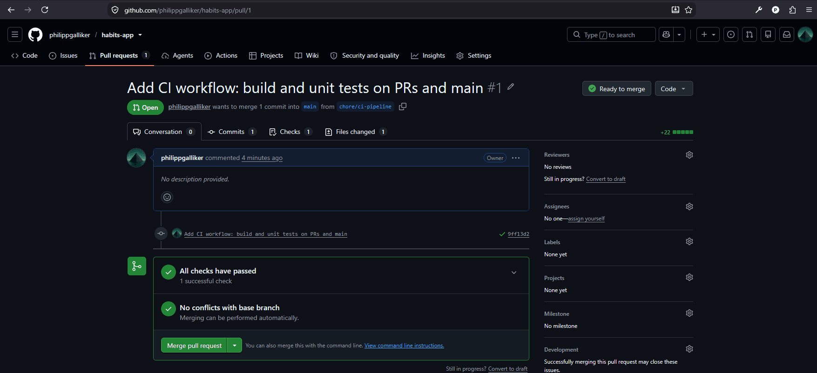817x373 pixels.
Task: Open the Code dropdown button
Action: click(674, 88)
